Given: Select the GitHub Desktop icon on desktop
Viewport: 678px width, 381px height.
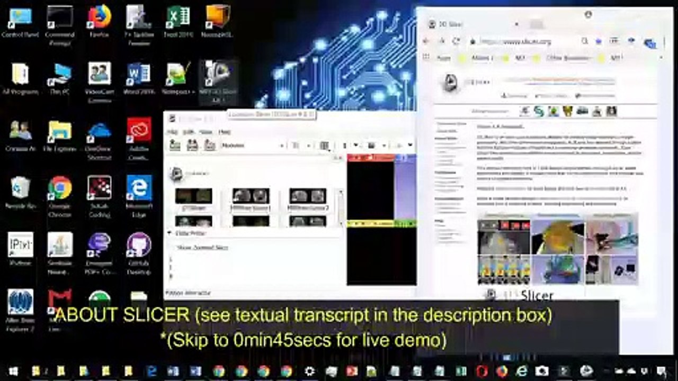Looking at the screenshot, I should [x=139, y=253].
